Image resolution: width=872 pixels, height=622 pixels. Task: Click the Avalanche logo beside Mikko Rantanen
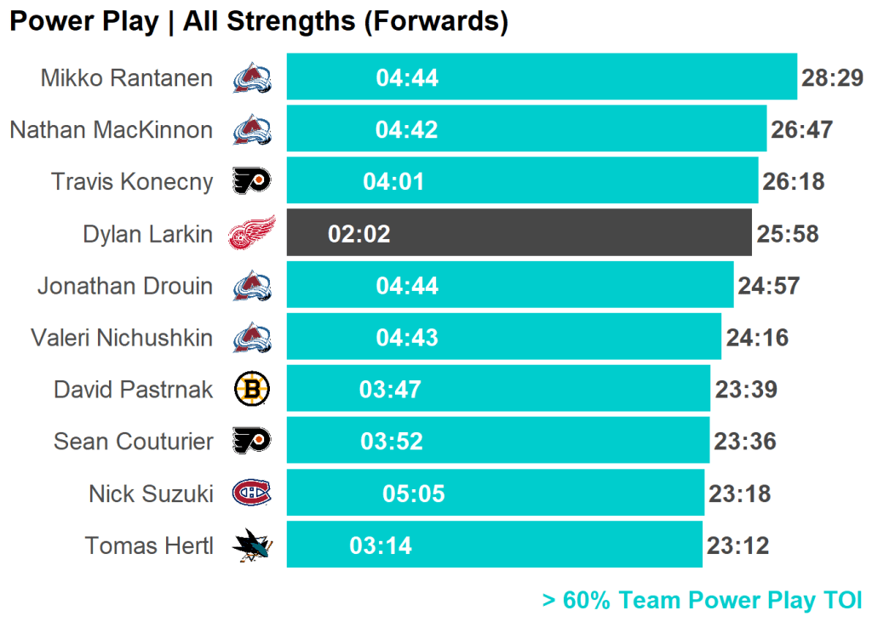(252, 78)
